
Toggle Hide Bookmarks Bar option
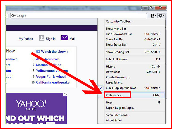[119, 34]
